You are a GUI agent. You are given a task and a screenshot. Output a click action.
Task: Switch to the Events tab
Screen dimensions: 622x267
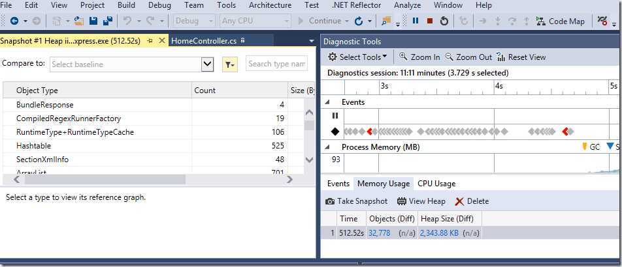pos(338,184)
